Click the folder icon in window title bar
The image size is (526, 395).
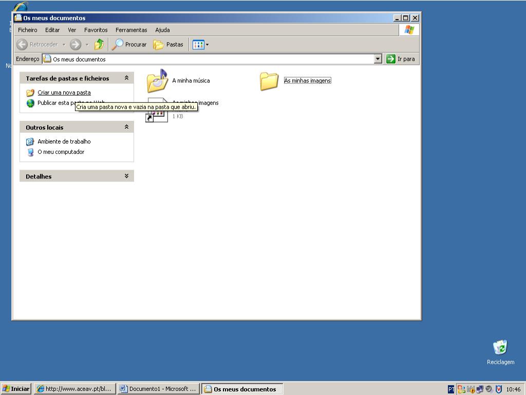18,17
